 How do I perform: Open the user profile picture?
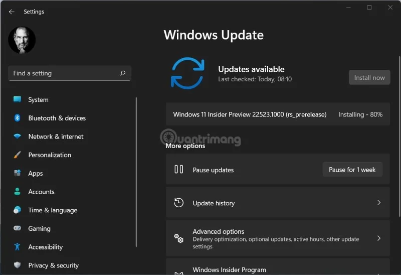coord(22,40)
